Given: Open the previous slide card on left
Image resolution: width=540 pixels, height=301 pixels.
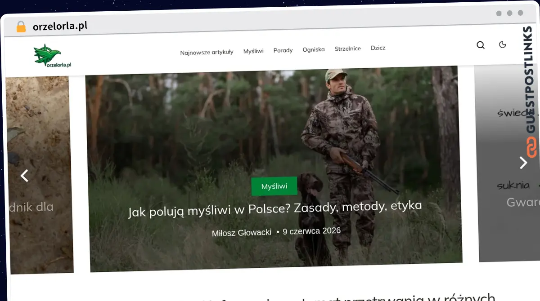Looking at the screenshot, I should 39,175.
